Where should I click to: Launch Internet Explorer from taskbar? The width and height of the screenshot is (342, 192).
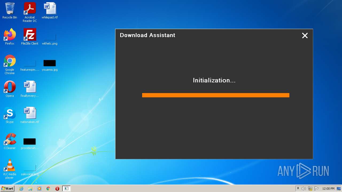[x=21, y=189]
